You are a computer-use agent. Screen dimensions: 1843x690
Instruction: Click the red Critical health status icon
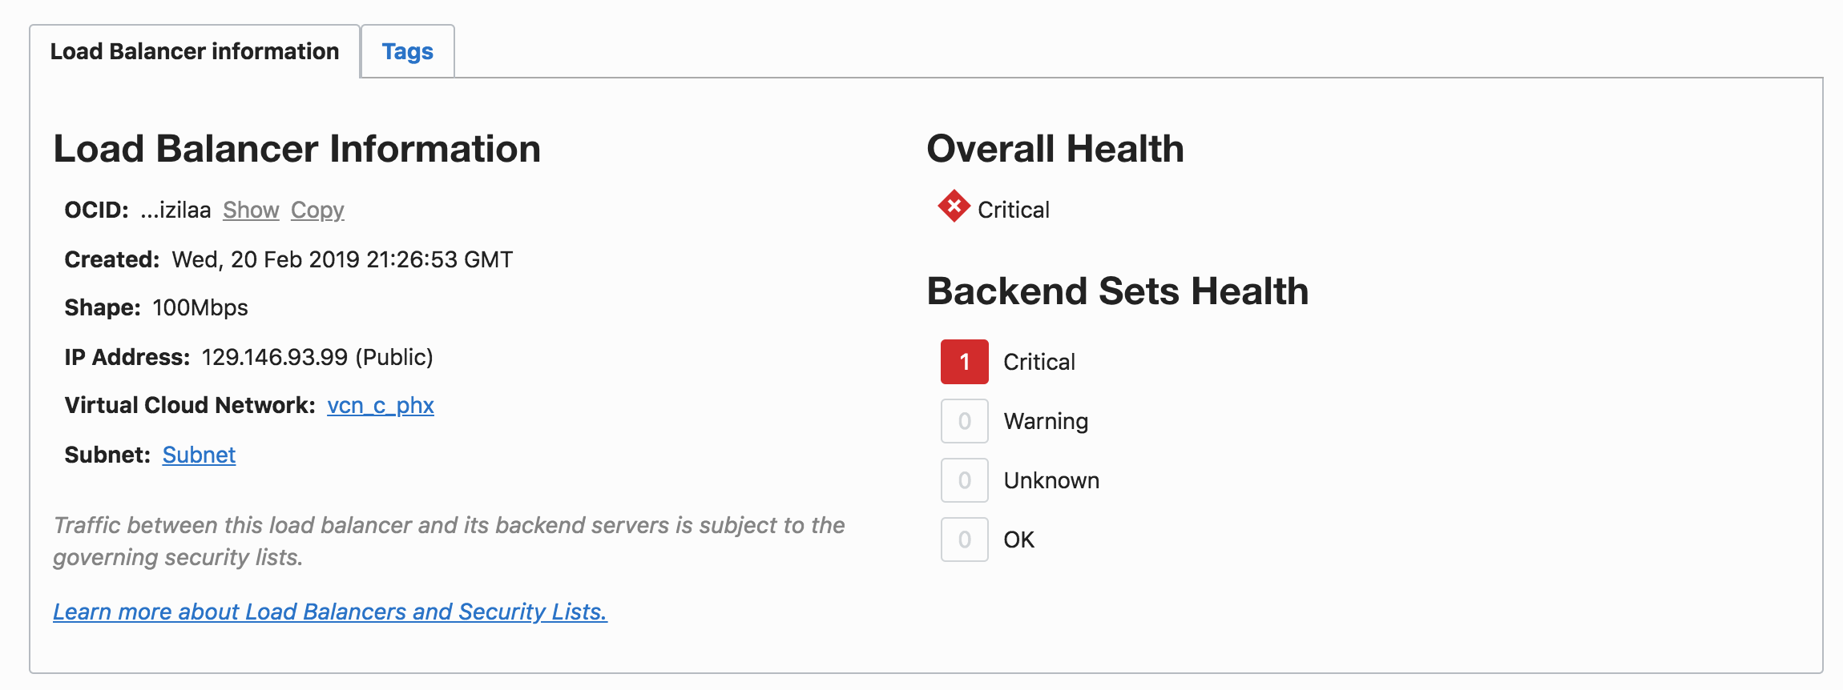click(954, 207)
